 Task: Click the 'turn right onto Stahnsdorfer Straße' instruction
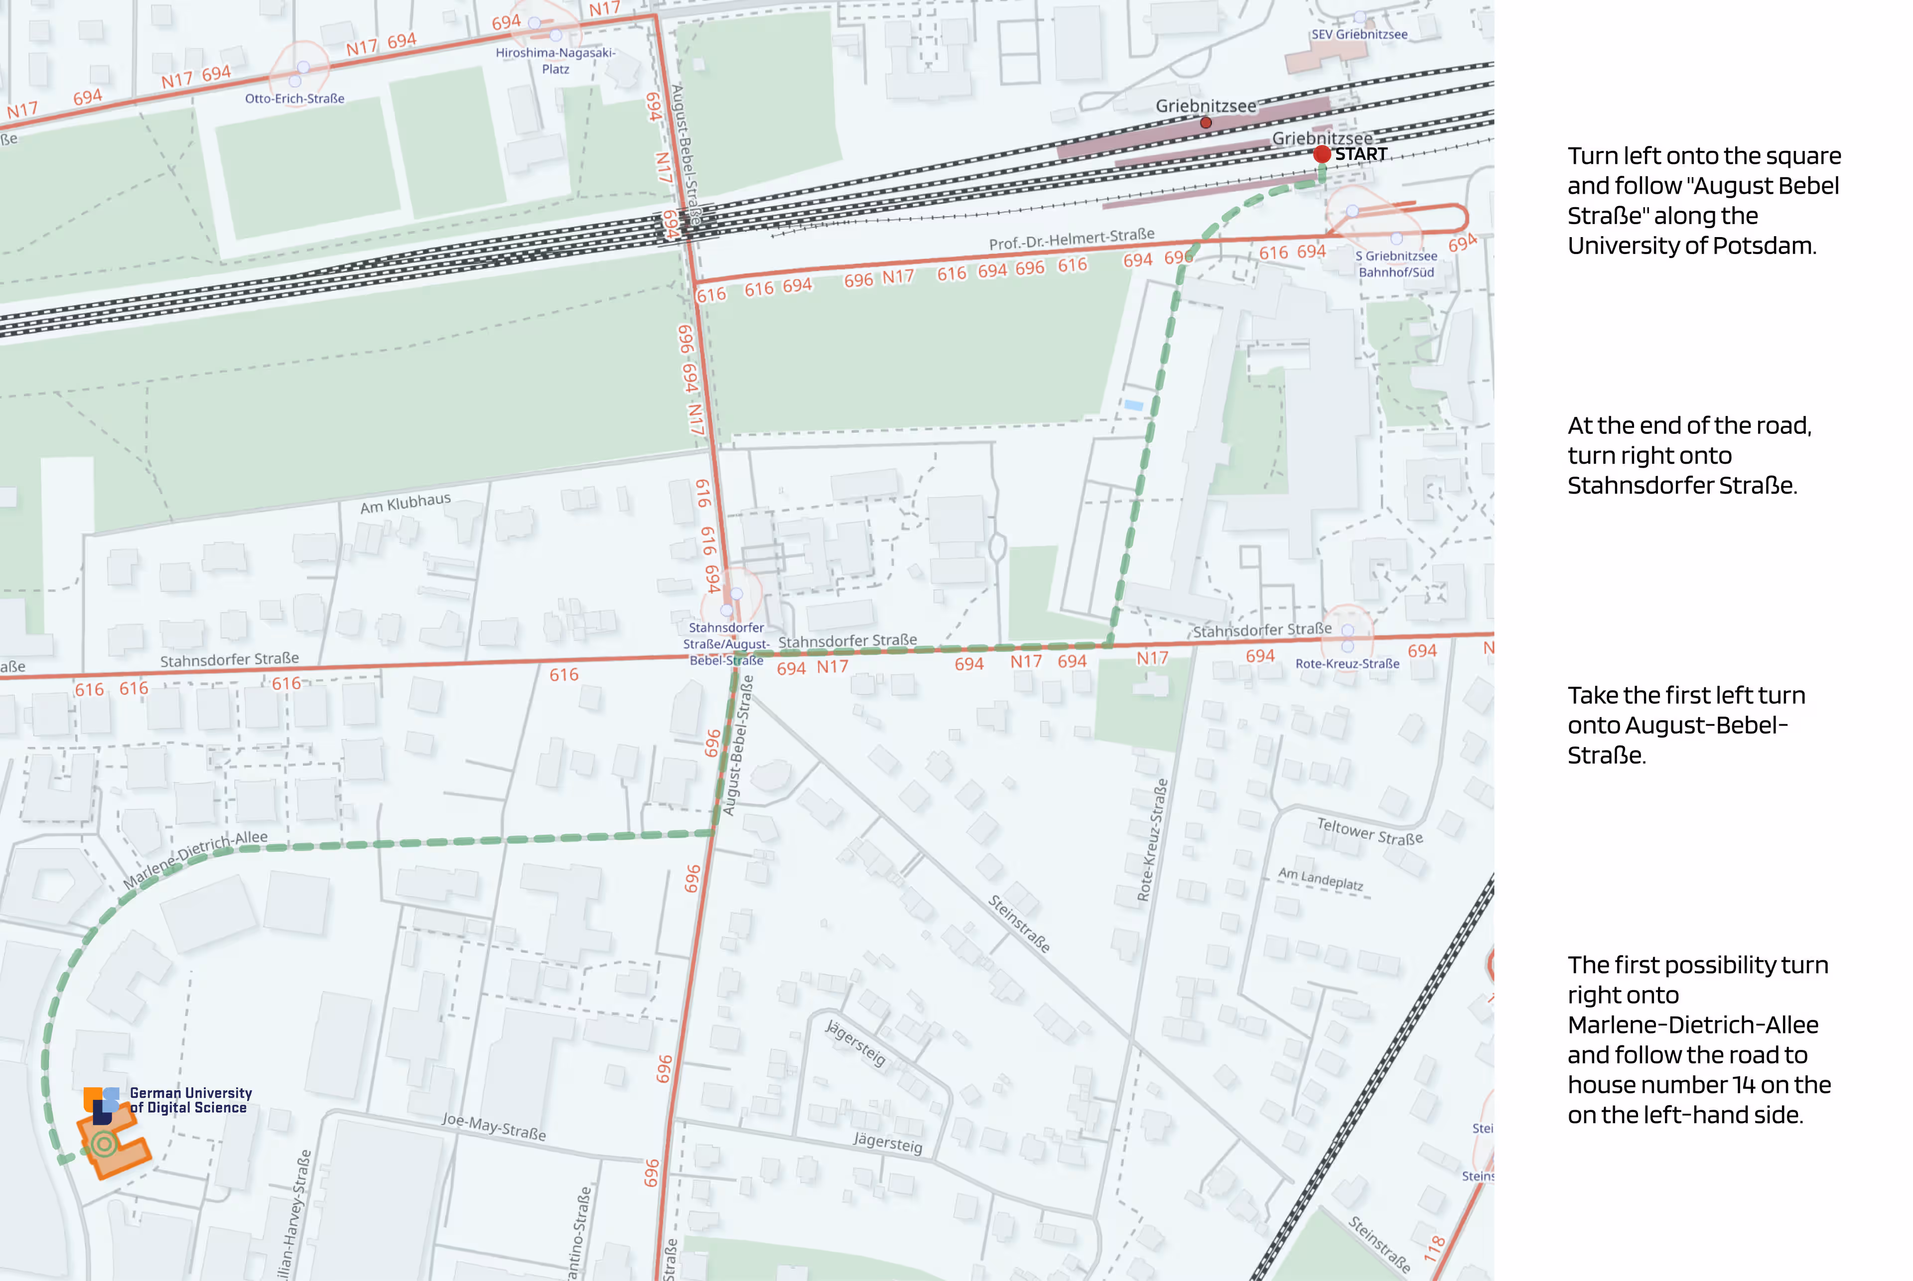1688,455
